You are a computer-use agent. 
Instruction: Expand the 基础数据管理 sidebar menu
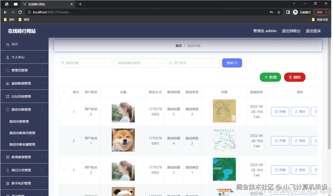pos(43,83)
